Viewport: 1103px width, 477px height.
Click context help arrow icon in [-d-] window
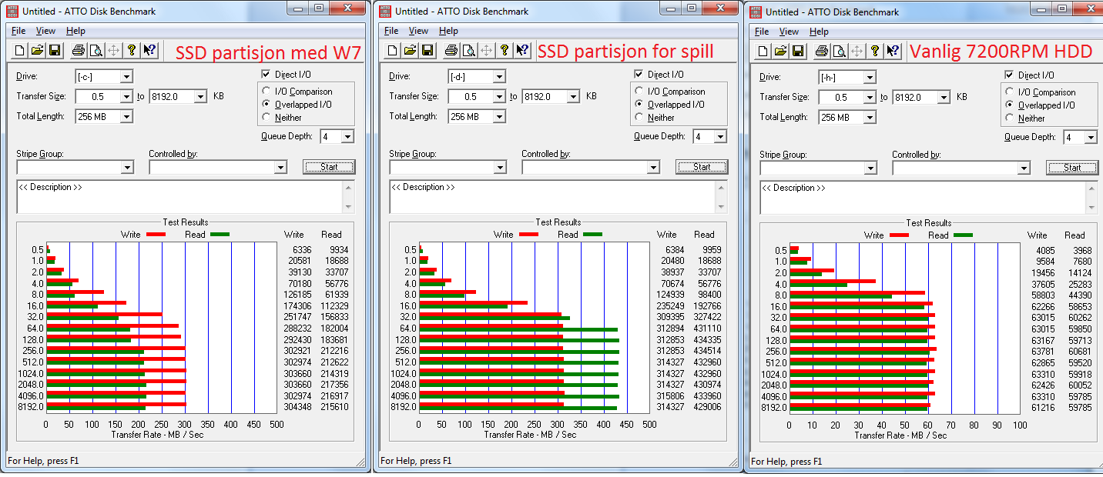click(522, 51)
